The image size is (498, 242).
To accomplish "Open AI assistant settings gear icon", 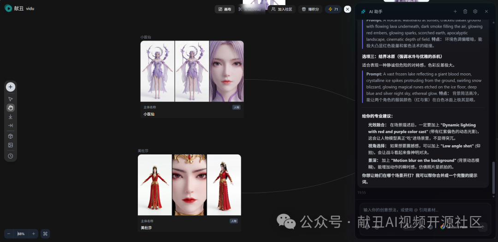I will (475, 12).
